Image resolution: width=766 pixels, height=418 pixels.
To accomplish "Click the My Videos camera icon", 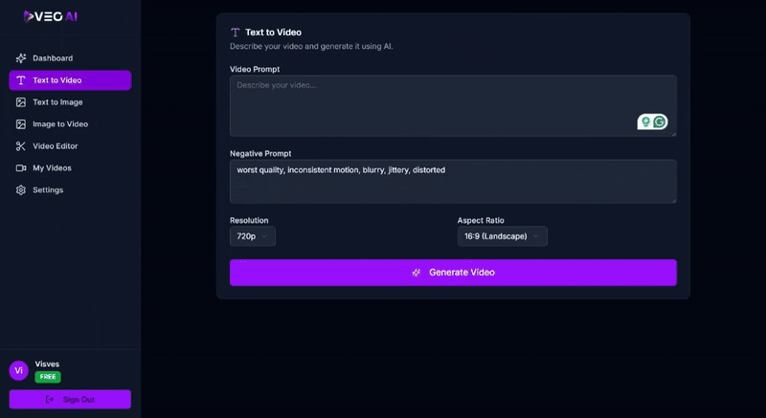I will 20,168.
